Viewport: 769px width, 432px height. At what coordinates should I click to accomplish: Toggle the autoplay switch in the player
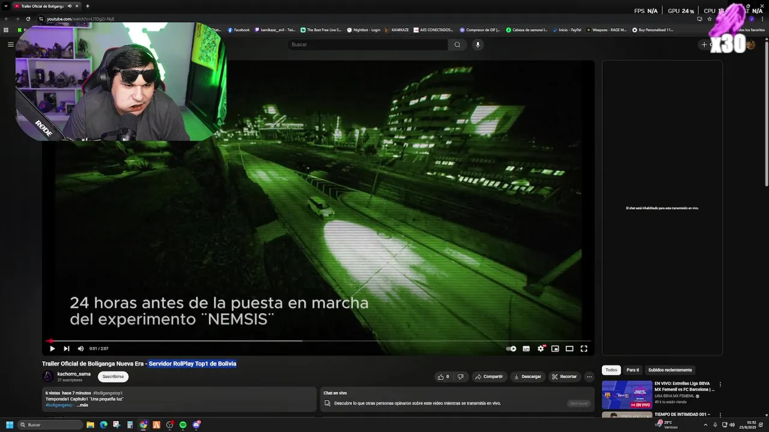point(511,349)
